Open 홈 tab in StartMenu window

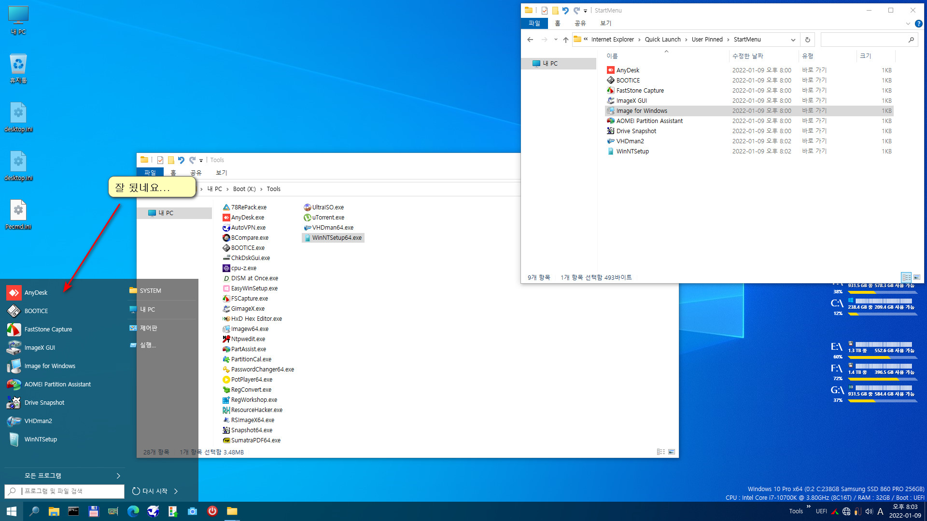point(558,23)
